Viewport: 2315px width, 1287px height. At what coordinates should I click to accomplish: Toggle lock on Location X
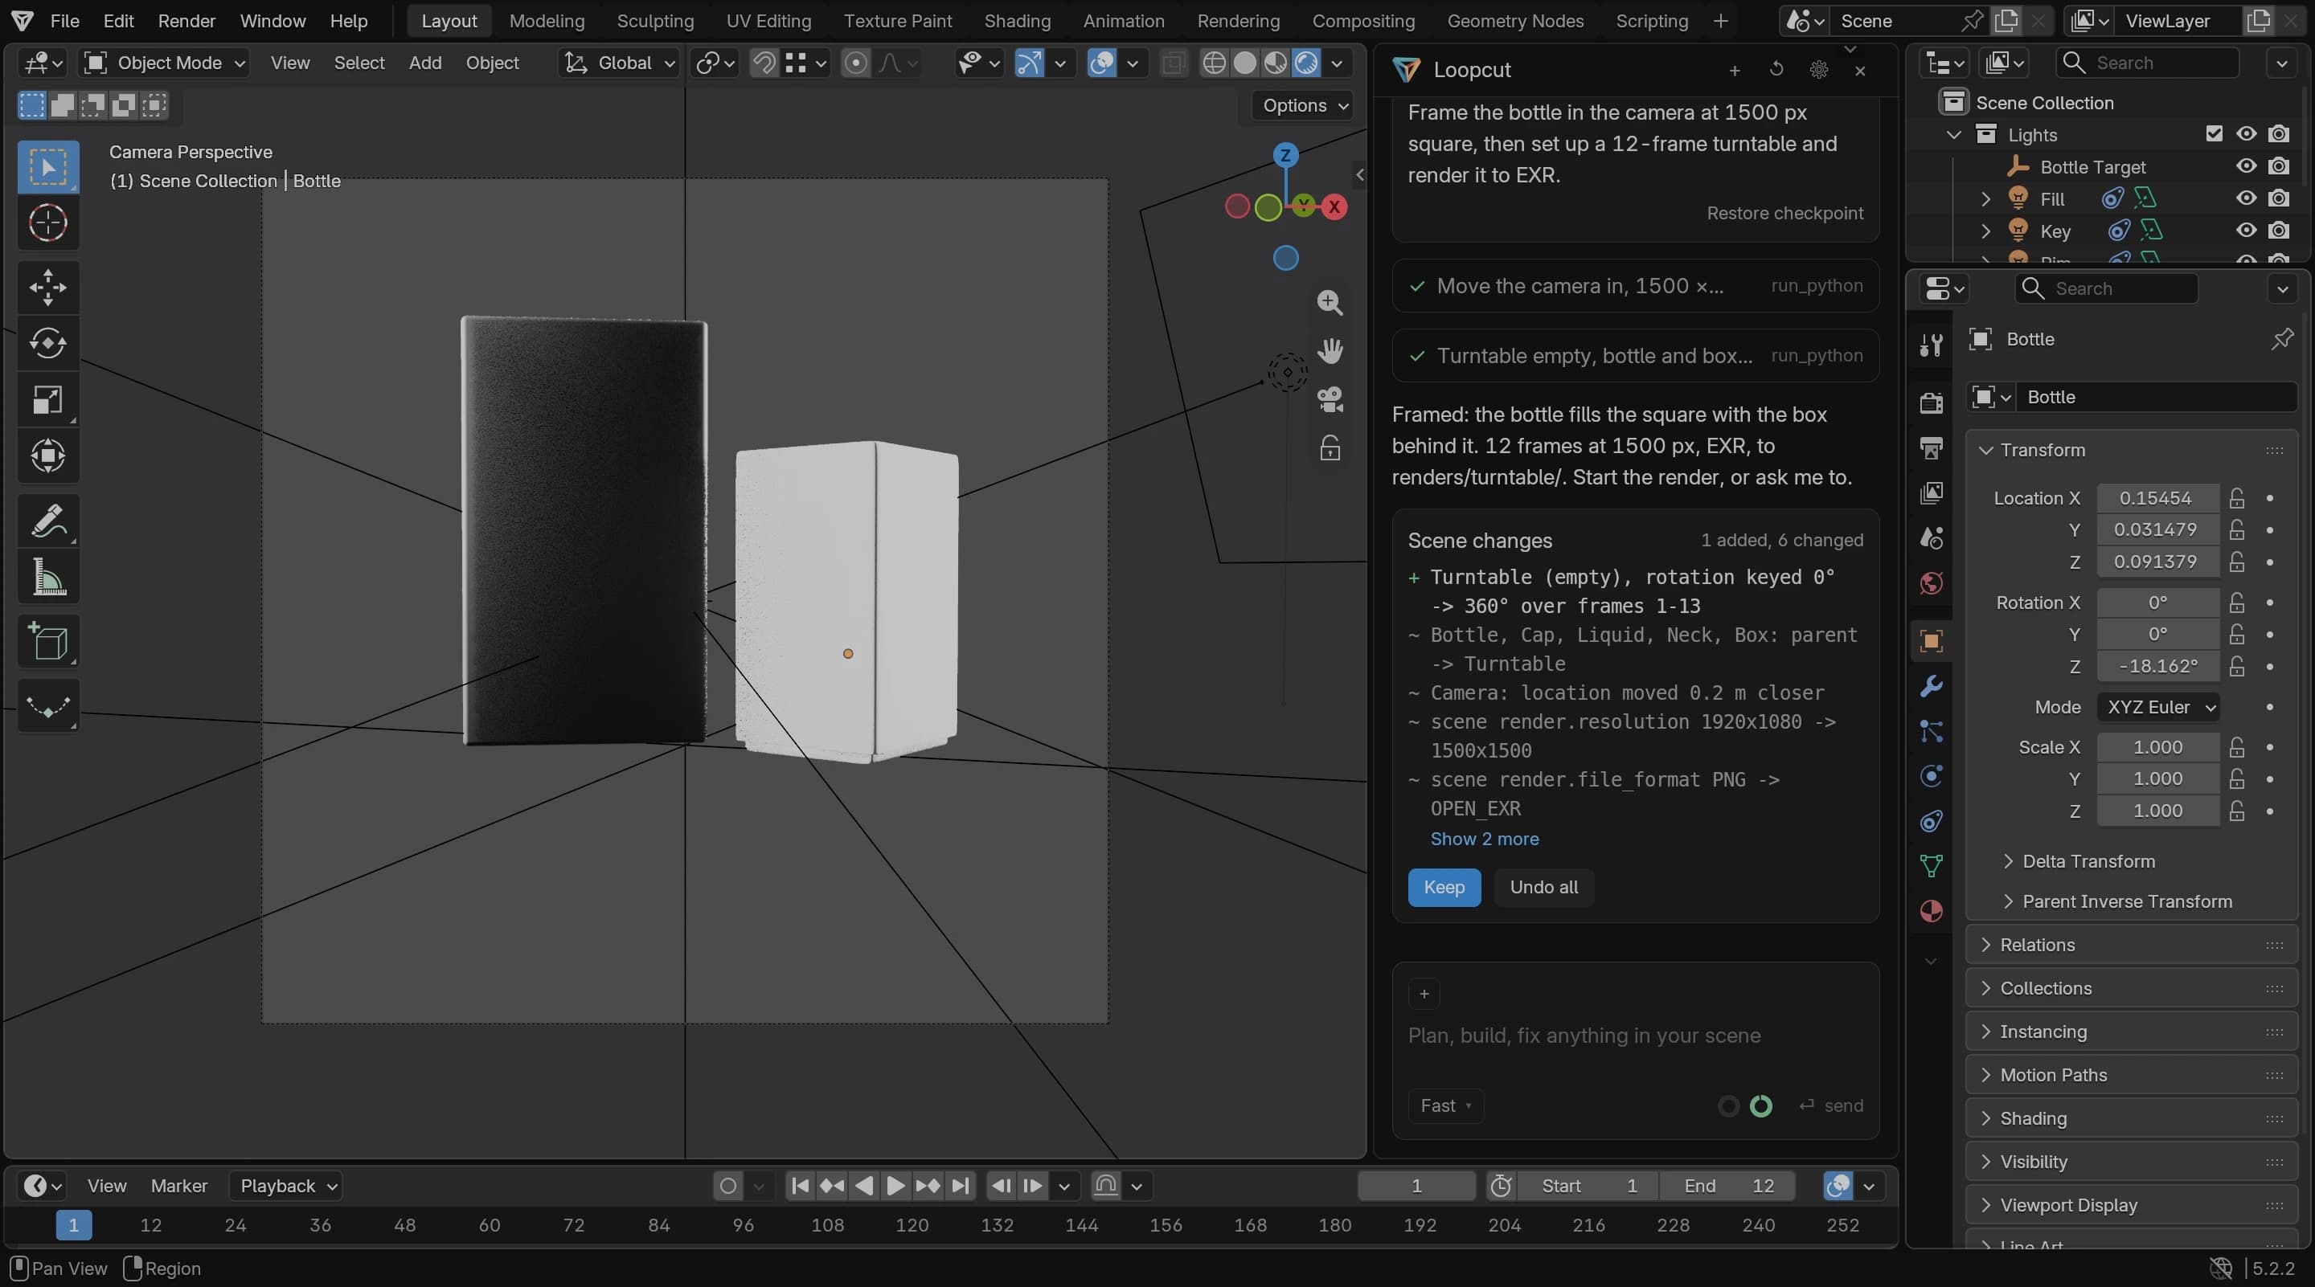tap(2237, 498)
